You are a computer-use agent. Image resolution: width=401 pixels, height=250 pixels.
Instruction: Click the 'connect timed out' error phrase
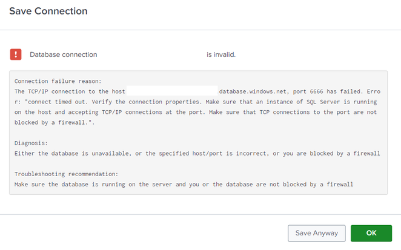click(56, 102)
